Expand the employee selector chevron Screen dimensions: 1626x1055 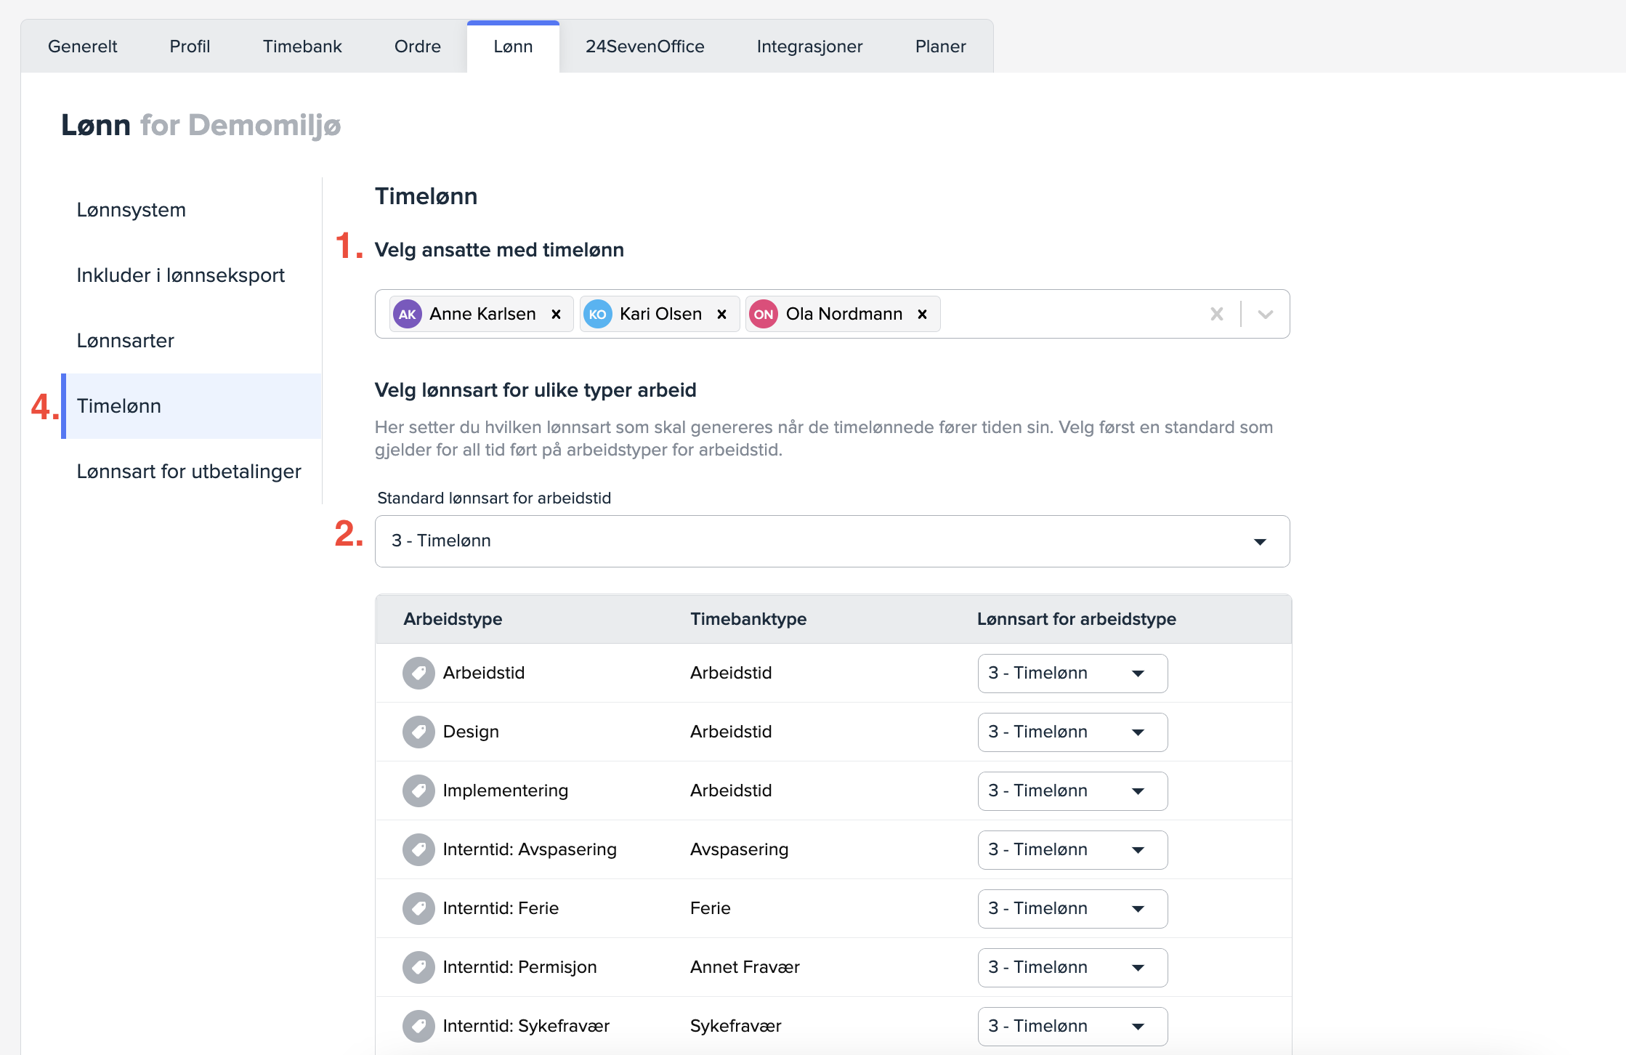(x=1266, y=314)
